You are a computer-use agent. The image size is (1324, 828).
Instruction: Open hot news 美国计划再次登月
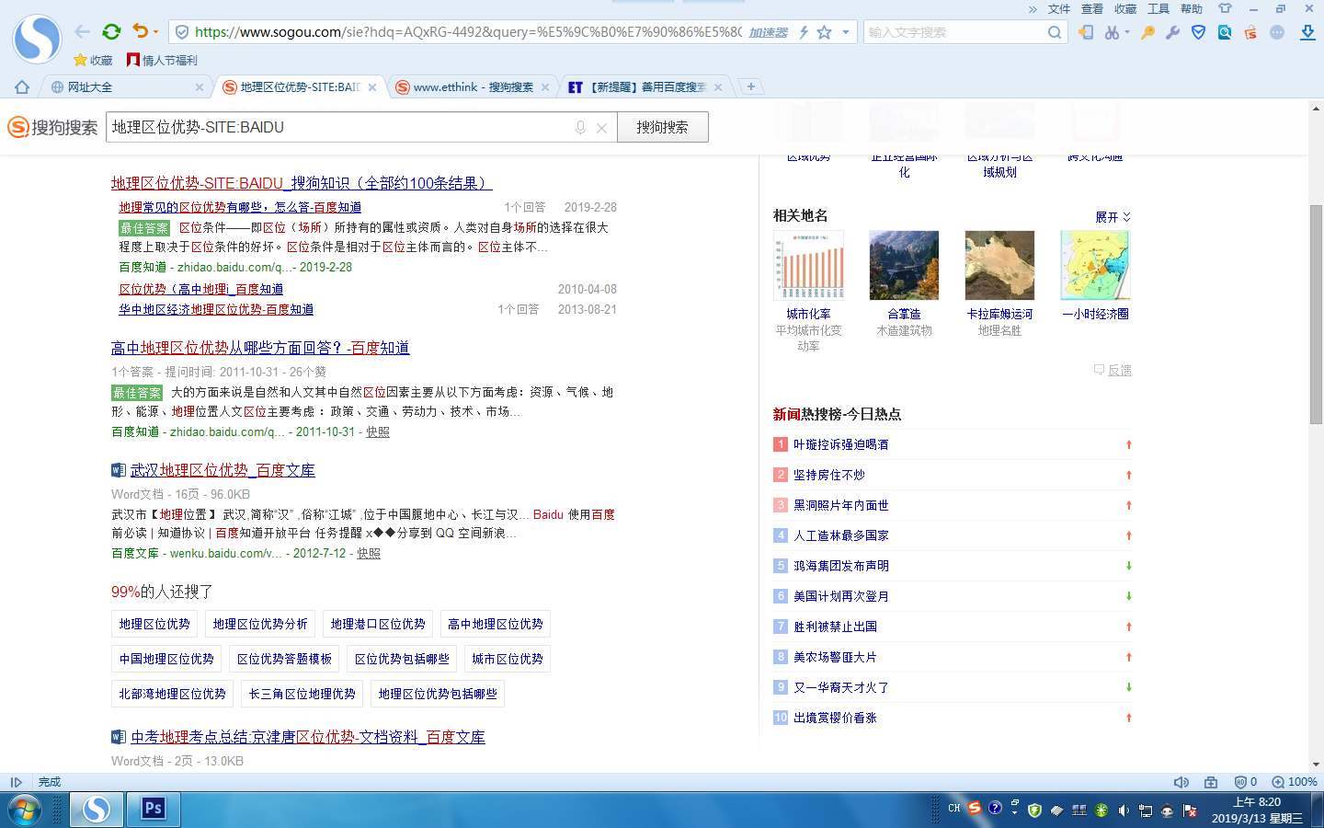click(840, 596)
